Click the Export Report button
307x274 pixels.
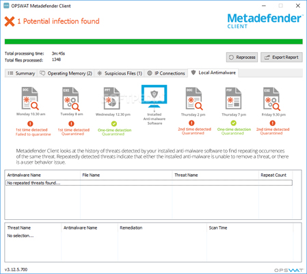point(282,58)
